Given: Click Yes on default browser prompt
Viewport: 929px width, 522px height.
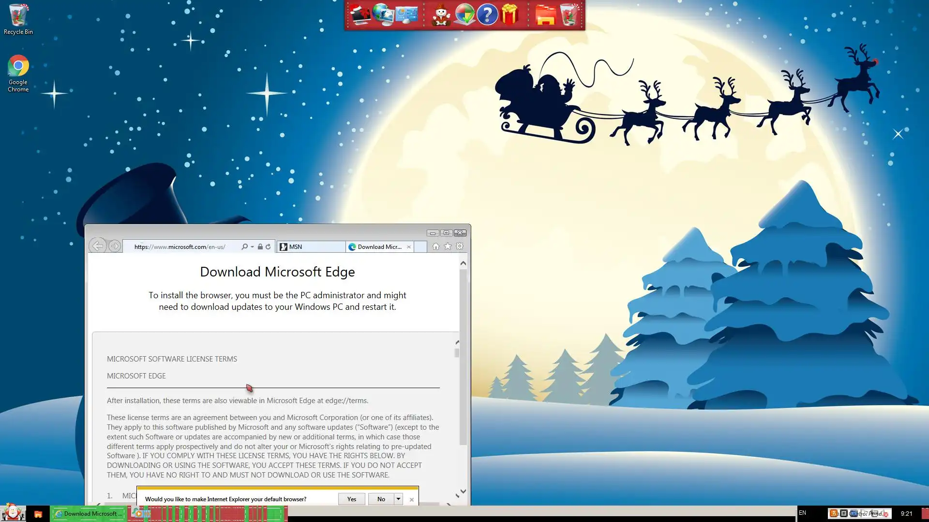Looking at the screenshot, I should [352, 499].
